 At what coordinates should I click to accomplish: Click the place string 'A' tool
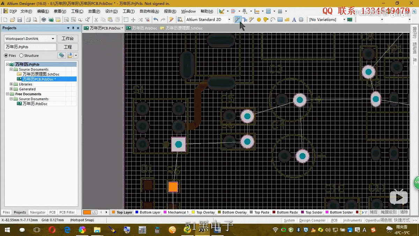point(294,20)
